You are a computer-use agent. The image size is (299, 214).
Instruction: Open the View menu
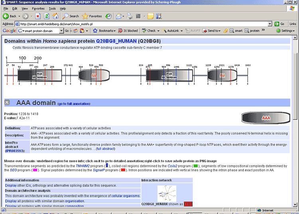click(x=25, y=9)
